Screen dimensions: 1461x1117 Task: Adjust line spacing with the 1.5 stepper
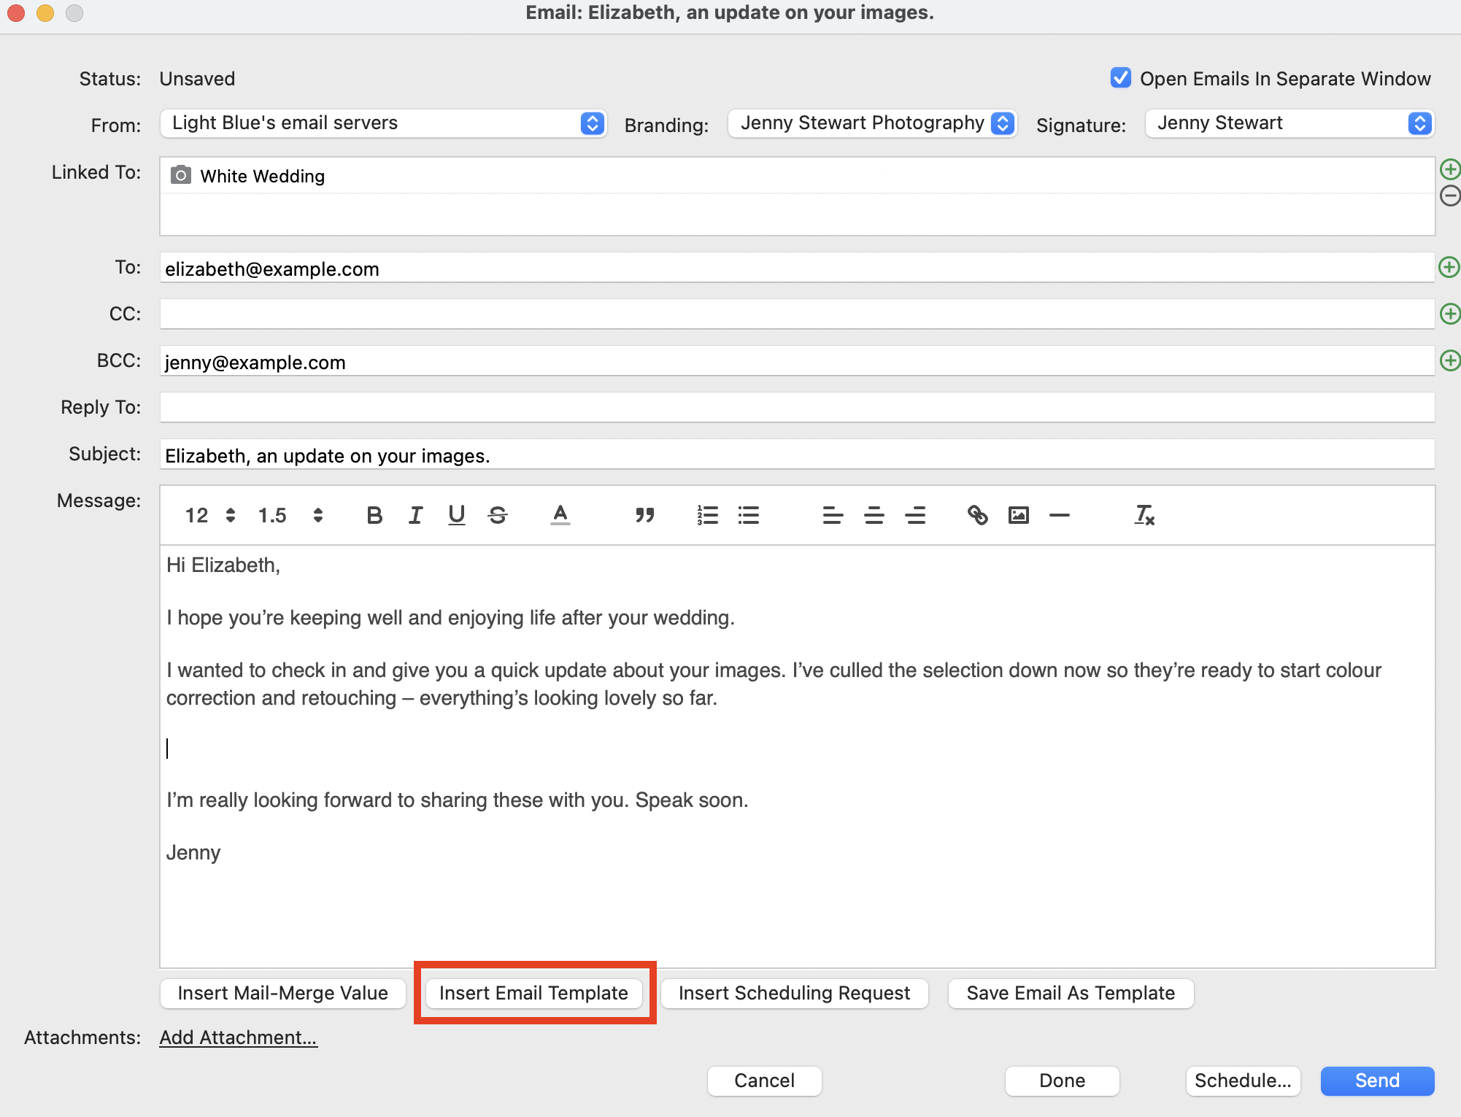click(x=318, y=515)
